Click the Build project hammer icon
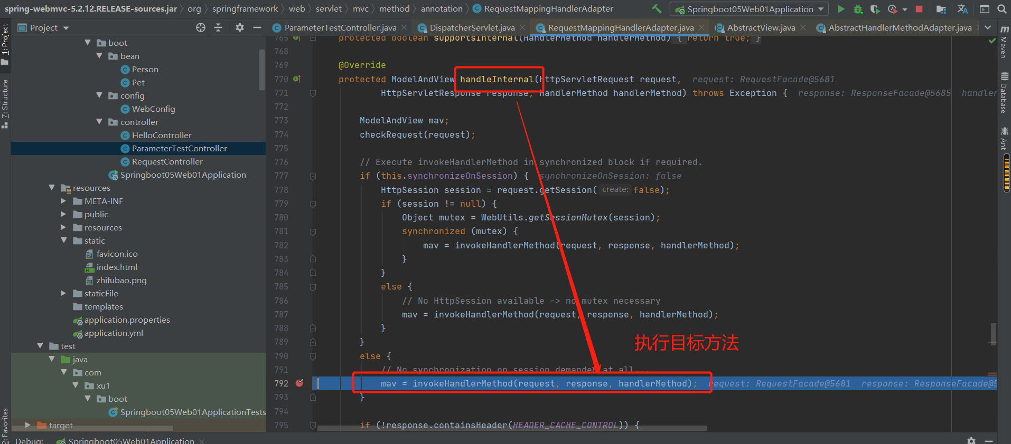 pos(657,8)
